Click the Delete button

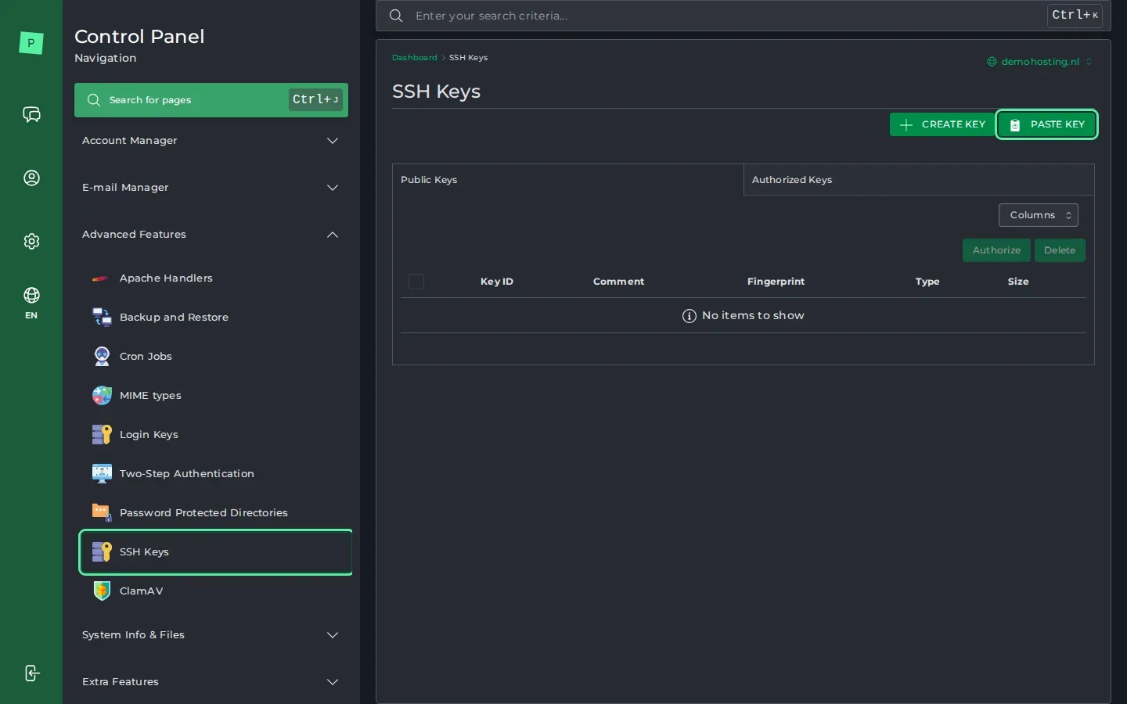pyautogui.click(x=1060, y=250)
